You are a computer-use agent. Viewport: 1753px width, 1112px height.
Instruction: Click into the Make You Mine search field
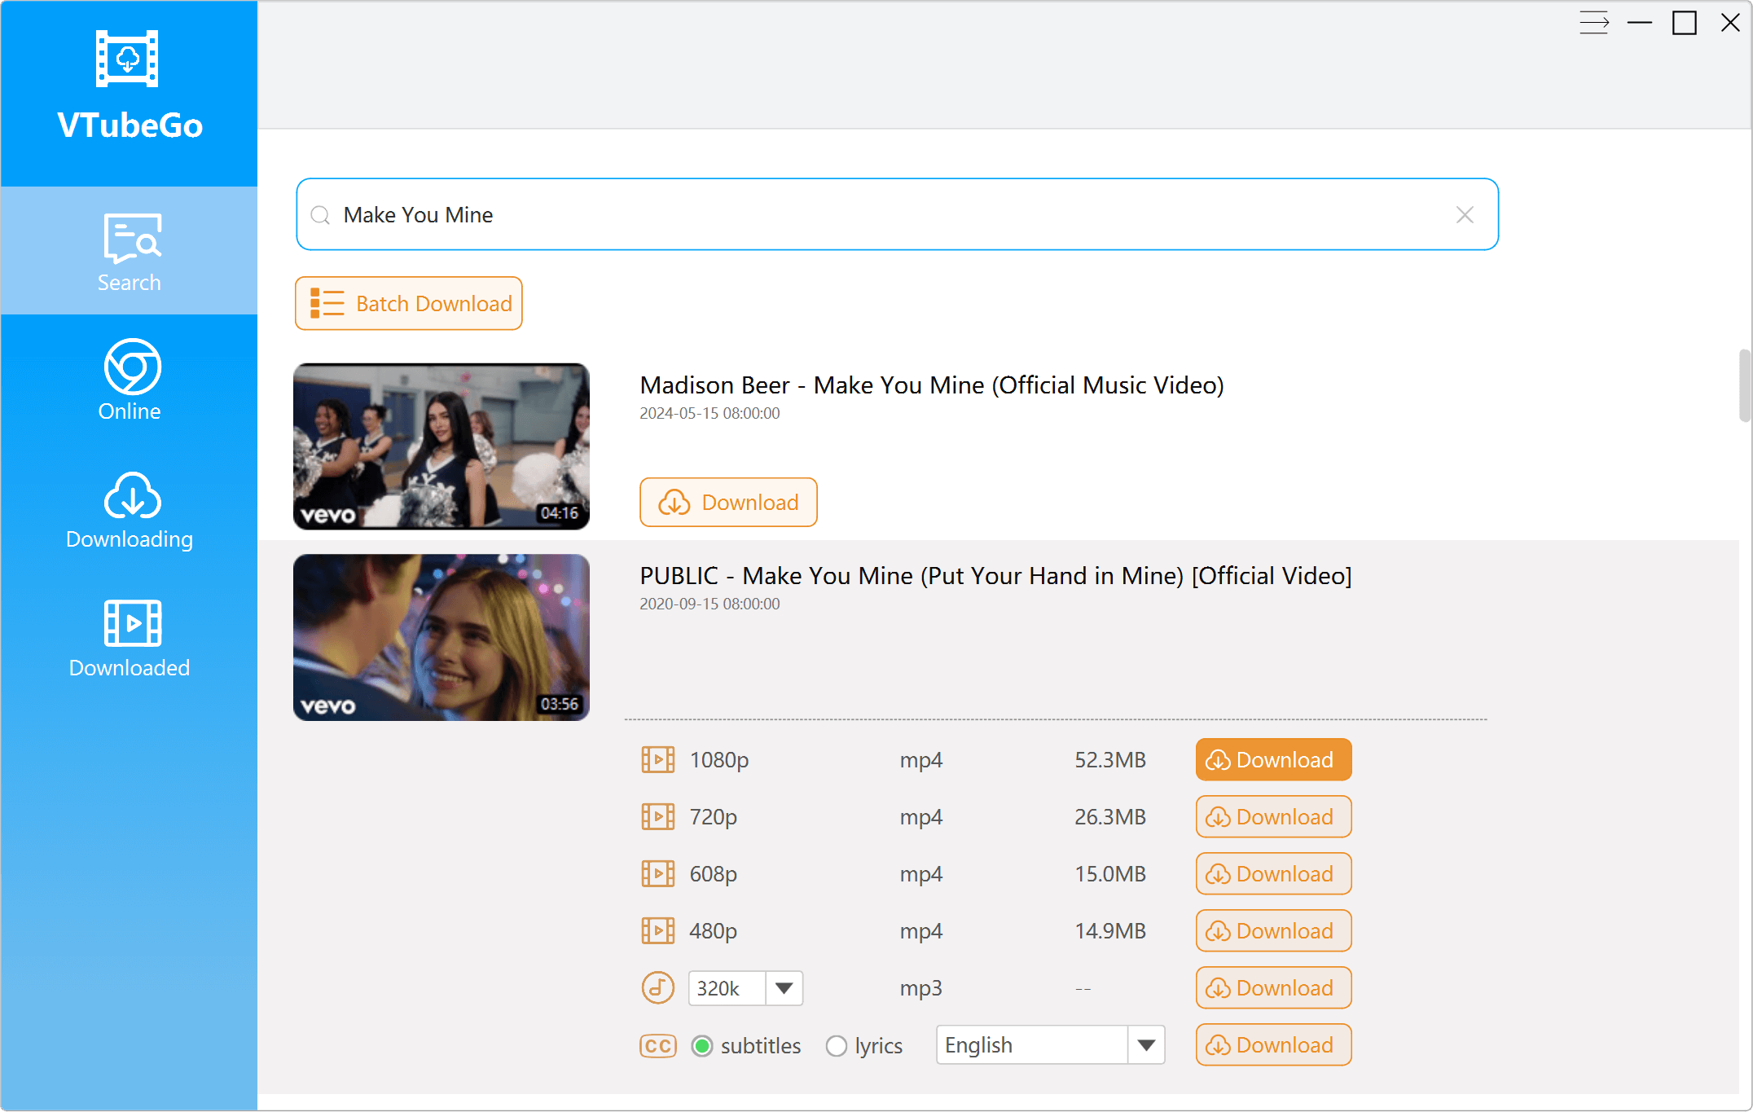(896, 214)
